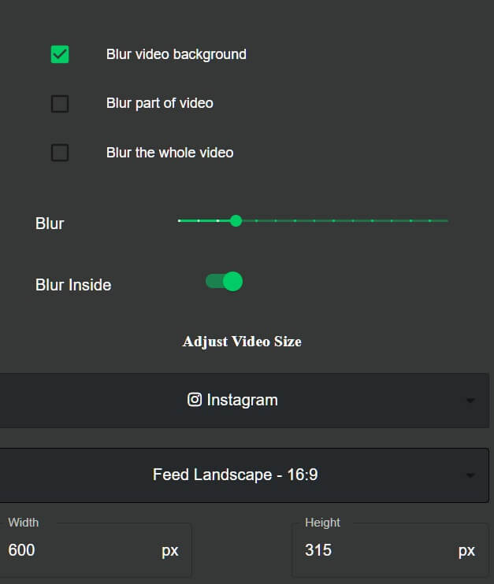Viewport: 494px width, 584px height.
Task: Click the Instagram logo icon
Action: pyautogui.click(x=195, y=400)
